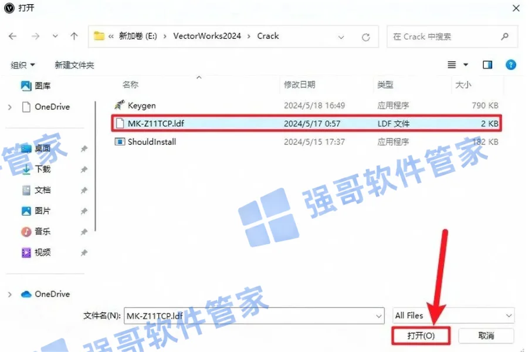The height and width of the screenshot is (352, 532).
Task: Click the 打开(O) button
Action: tap(421, 336)
